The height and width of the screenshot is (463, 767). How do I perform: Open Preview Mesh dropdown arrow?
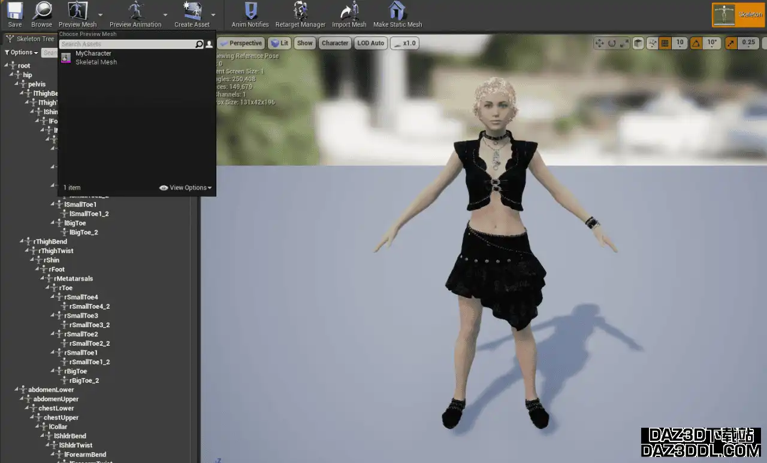100,14
